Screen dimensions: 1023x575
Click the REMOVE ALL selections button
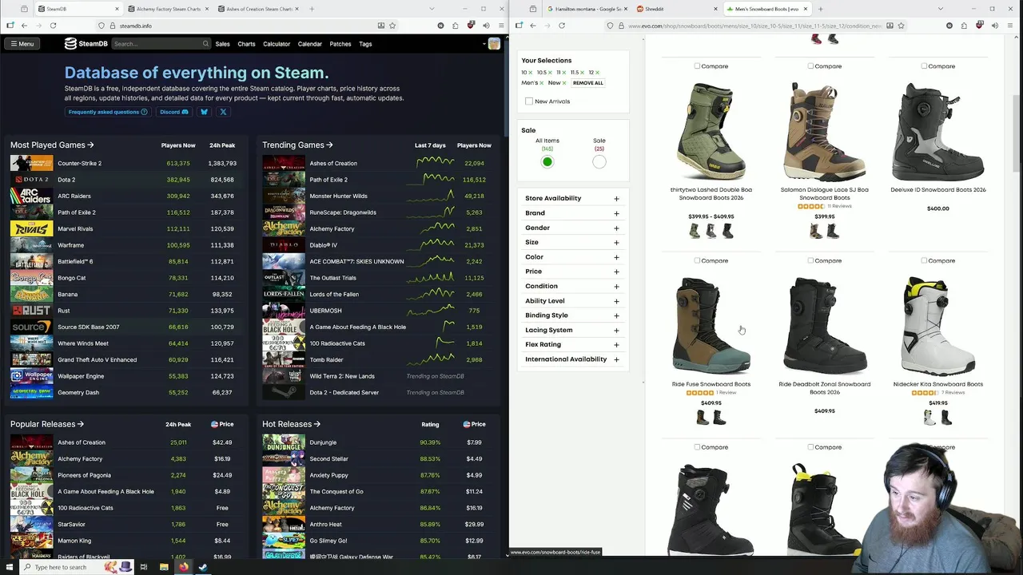pyautogui.click(x=587, y=83)
